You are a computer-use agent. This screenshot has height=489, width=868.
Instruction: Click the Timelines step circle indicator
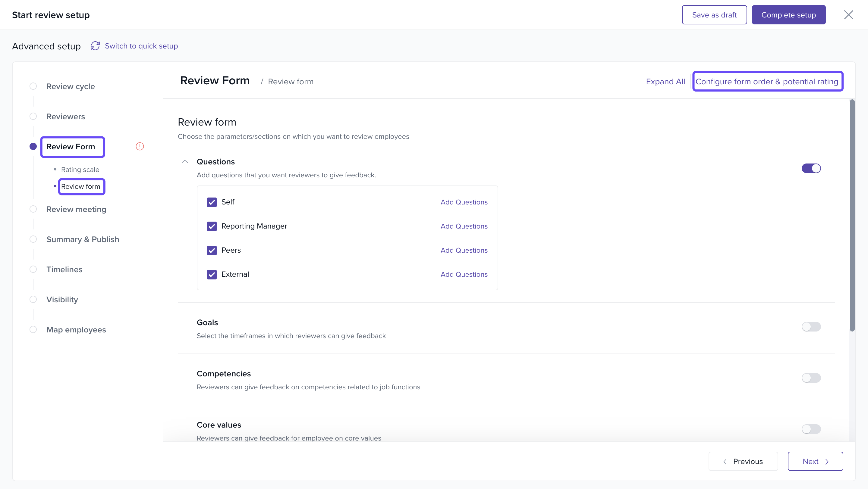coord(33,269)
